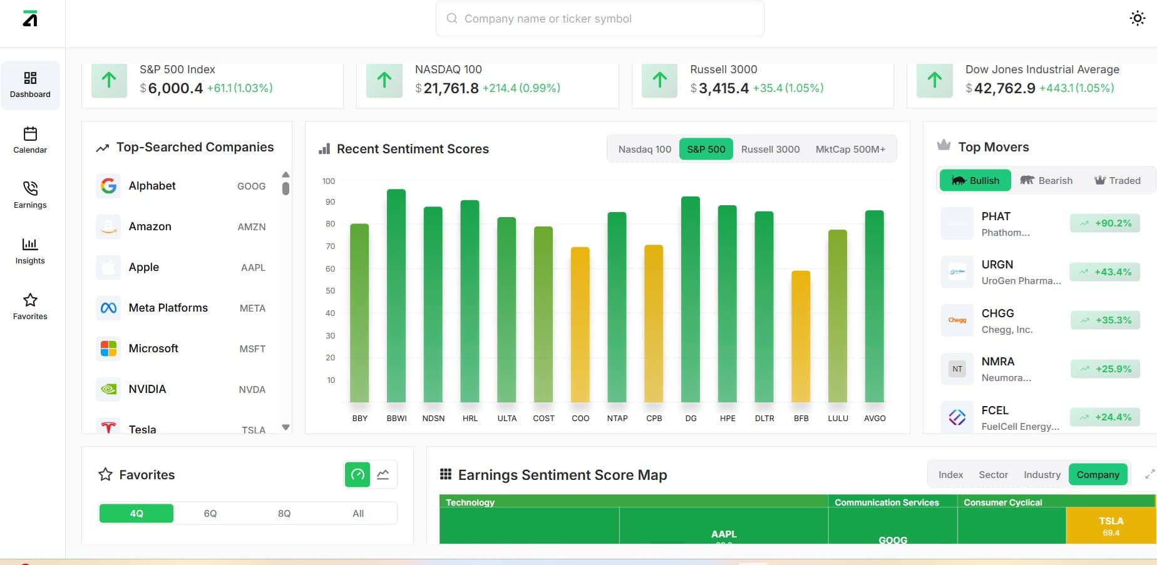The image size is (1157, 565).
Task: Switch score map to Sector view
Action: [993, 475]
